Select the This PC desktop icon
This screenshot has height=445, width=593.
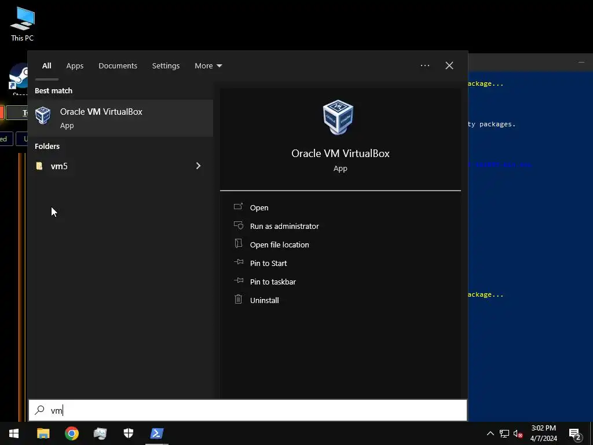click(23, 24)
